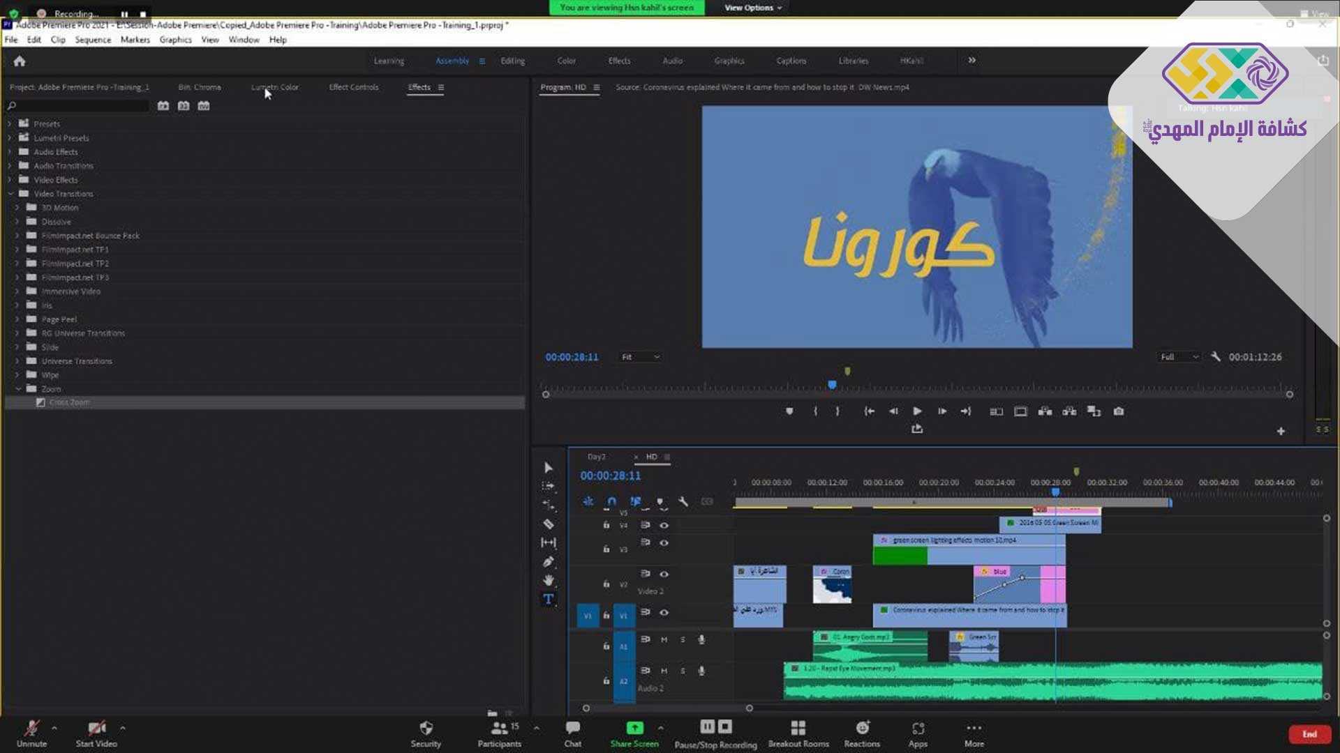Select the Cross Zoom transition
The image size is (1340, 753).
(x=69, y=402)
